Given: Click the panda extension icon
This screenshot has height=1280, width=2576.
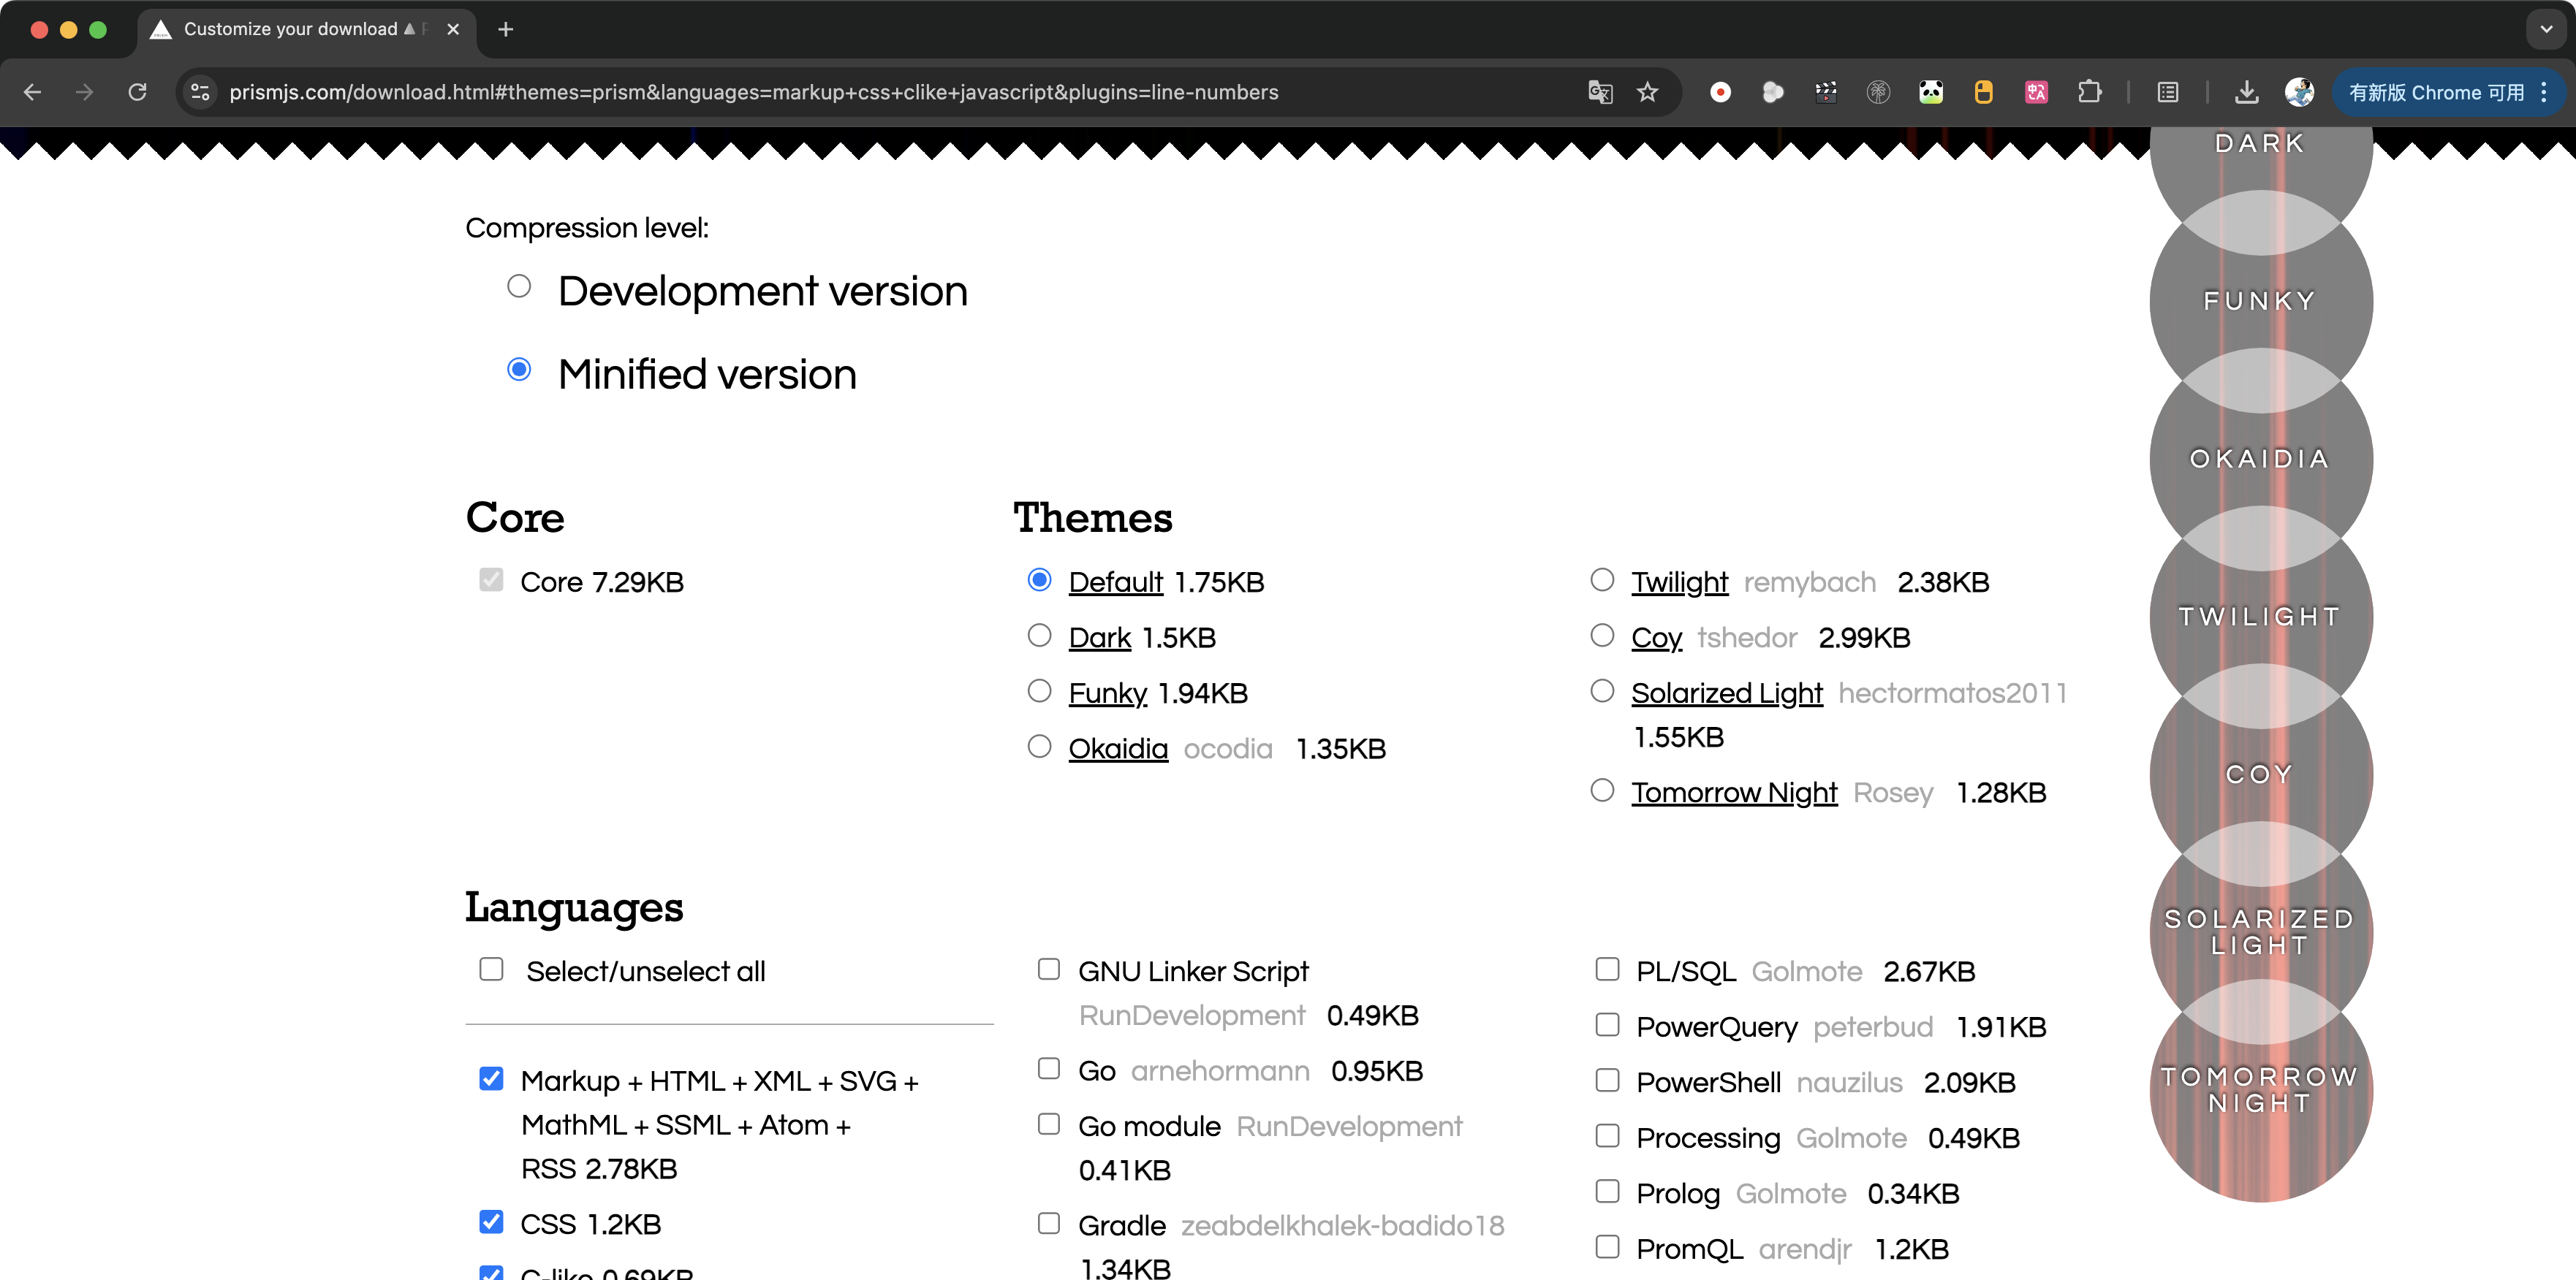Looking at the screenshot, I should 1931,92.
